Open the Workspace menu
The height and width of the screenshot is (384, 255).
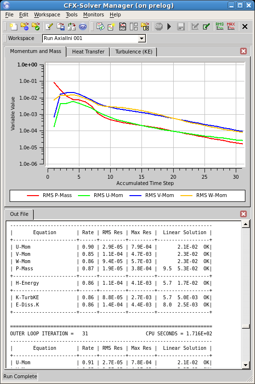click(47, 14)
